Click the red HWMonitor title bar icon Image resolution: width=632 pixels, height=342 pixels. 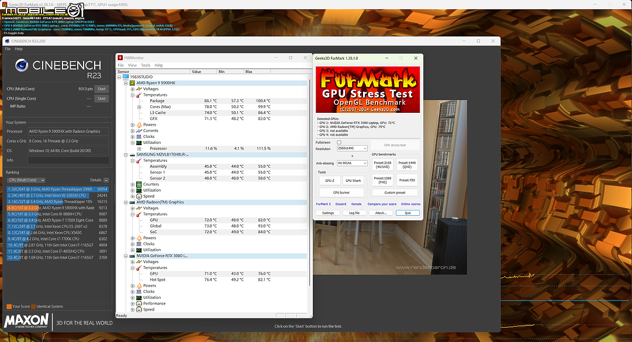coord(120,58)
